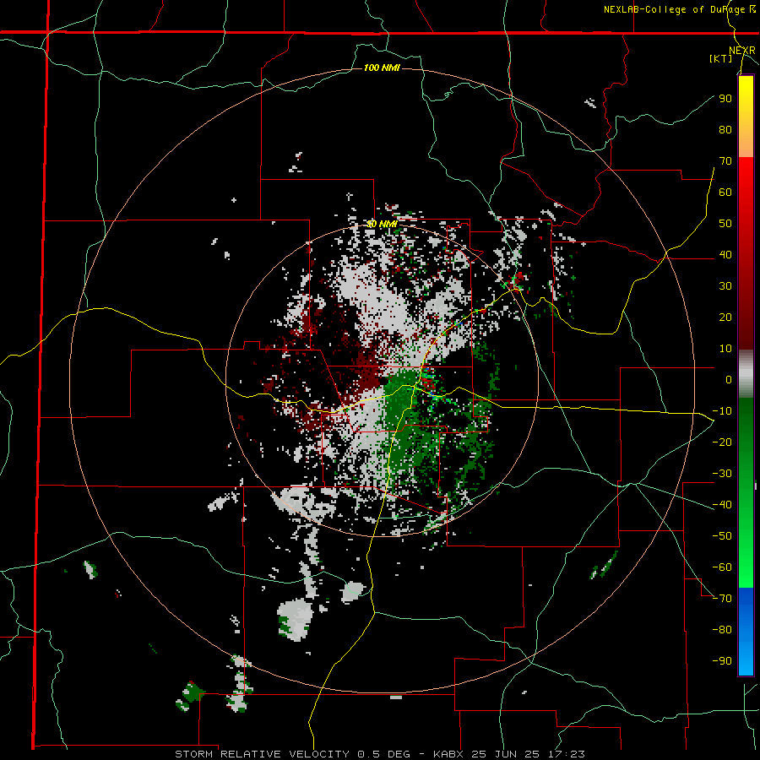Click the 0 value on velocity scale
This screenshot has width=760, height=760.
[729, 379]
